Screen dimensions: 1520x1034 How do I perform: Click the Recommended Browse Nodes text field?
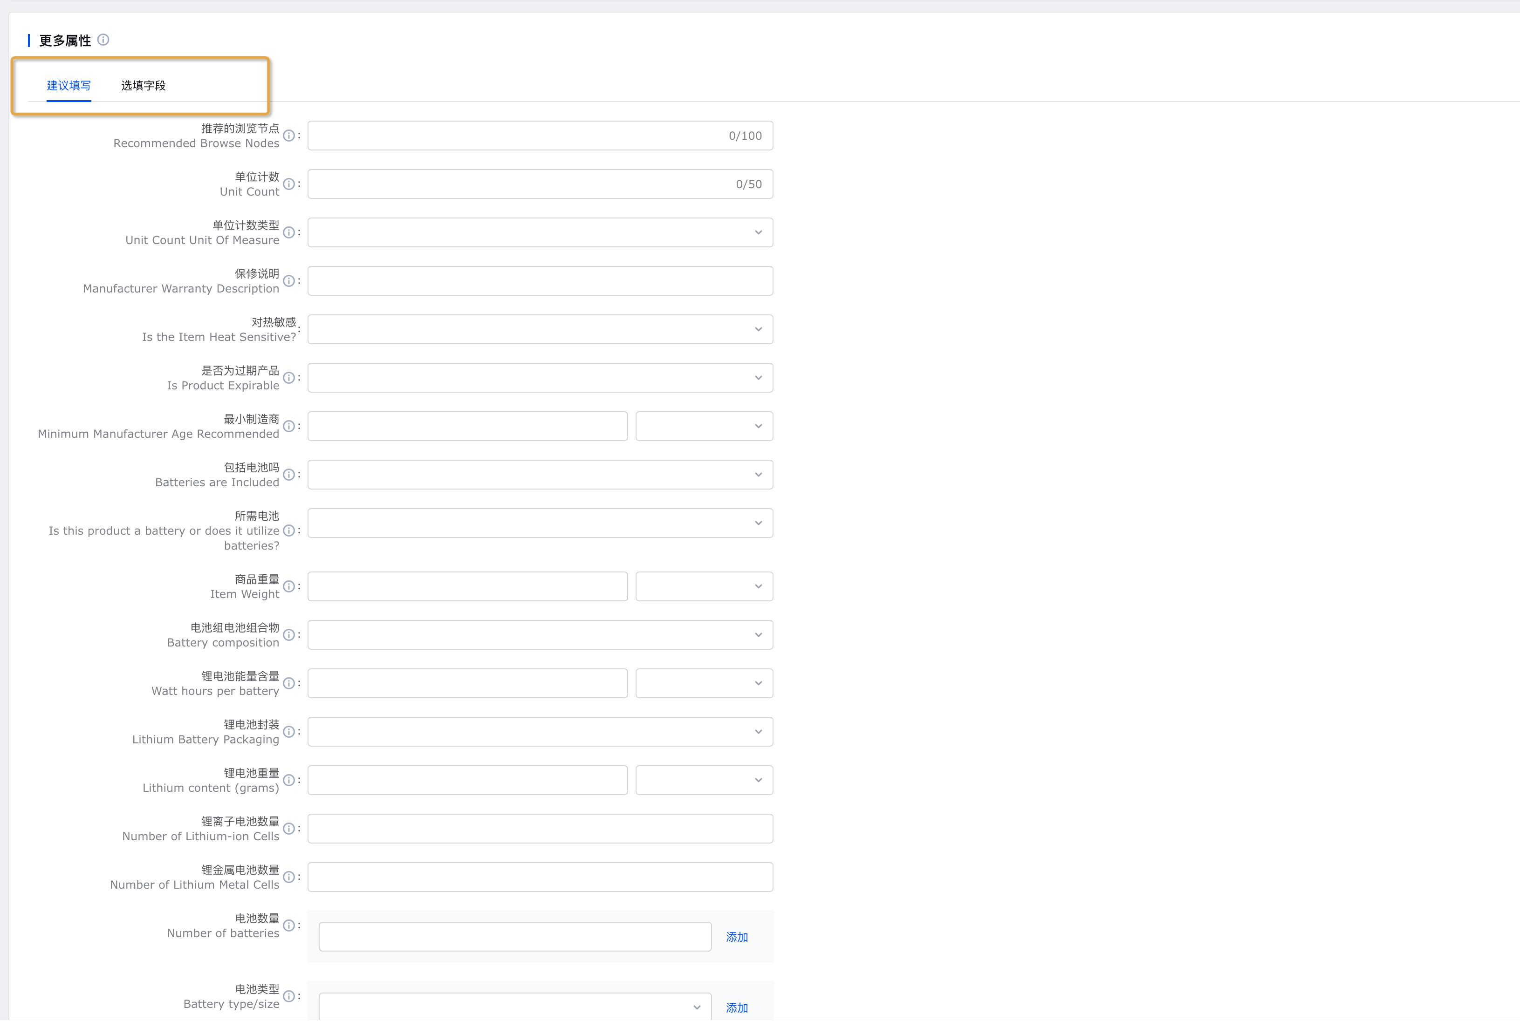(517, 136)
